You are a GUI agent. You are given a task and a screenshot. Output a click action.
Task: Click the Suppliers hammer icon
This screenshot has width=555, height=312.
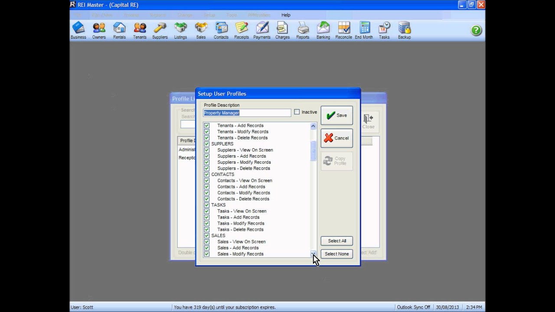160,30
